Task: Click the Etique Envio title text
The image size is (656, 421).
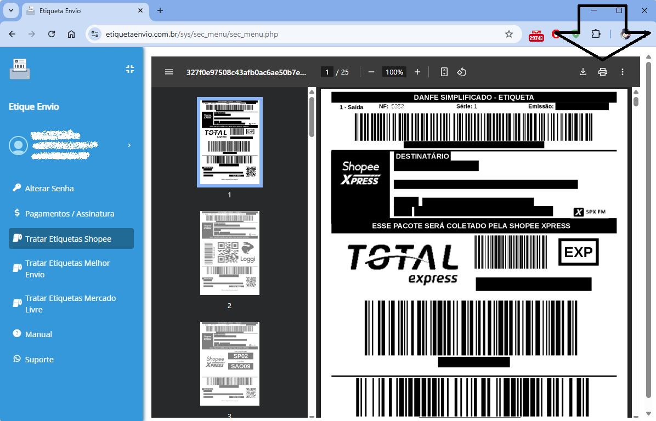Action: pos(34,106)
